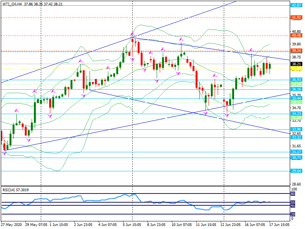Click the red 41.92 price level tag
The image size is (305, 229).
[x=296, y=18]
